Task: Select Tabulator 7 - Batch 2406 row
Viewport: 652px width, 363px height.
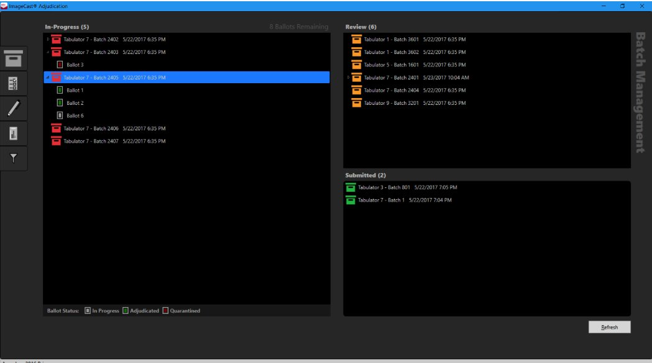Action: 114,128
